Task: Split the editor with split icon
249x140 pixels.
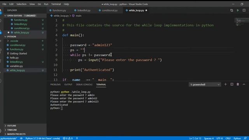Action: point(244,10)
